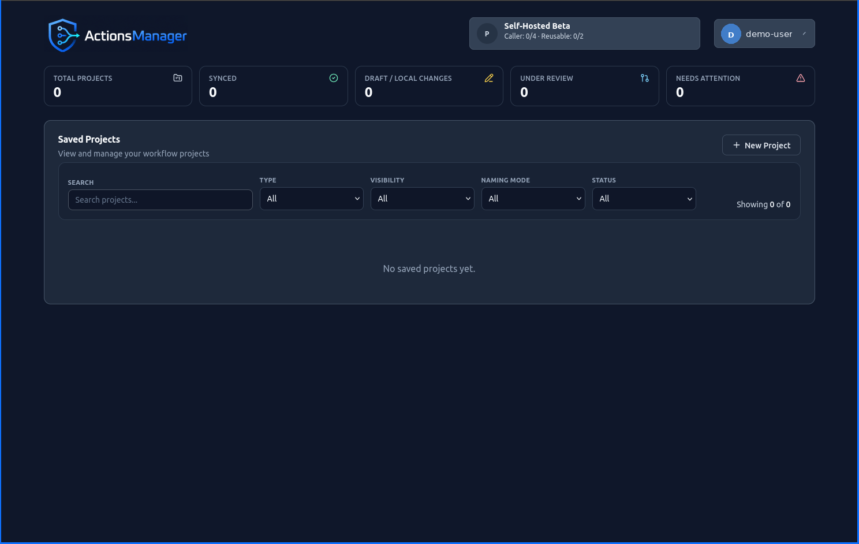Select the Draft / Local Changes card

429,86
